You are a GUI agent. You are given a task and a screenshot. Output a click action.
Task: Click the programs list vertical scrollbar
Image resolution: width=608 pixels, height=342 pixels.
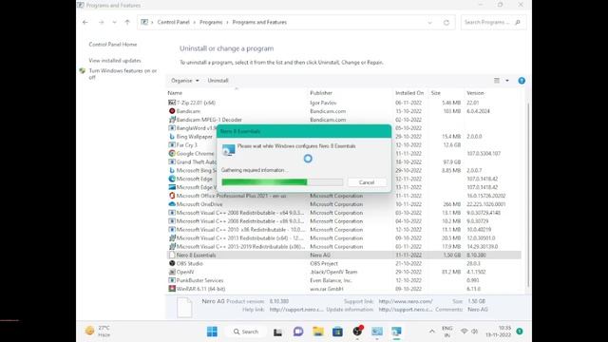click(x=528, y=194)
